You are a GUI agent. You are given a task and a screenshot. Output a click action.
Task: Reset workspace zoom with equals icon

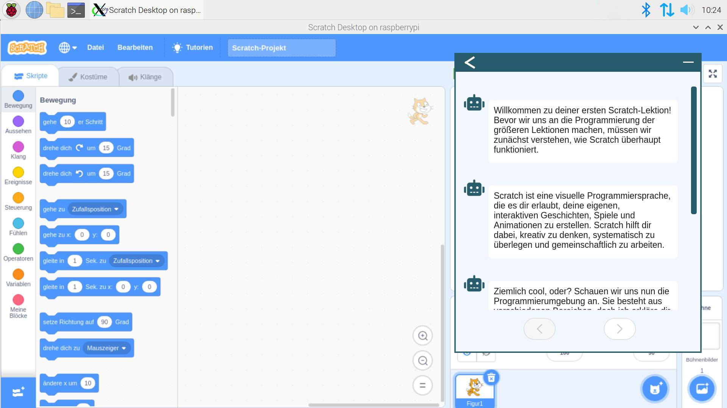tap(423, 385)
